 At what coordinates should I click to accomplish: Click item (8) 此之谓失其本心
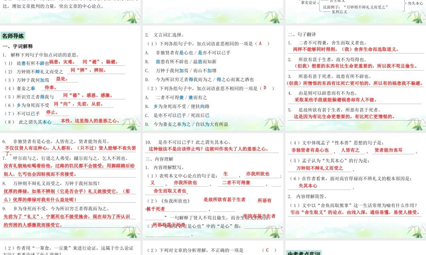coord(27,122)
